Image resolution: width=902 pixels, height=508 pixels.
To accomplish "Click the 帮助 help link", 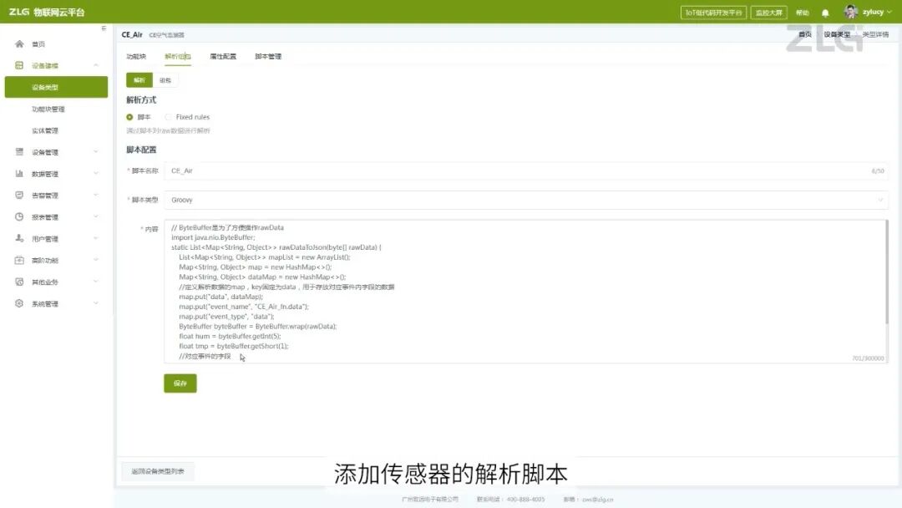I will 803,13.
